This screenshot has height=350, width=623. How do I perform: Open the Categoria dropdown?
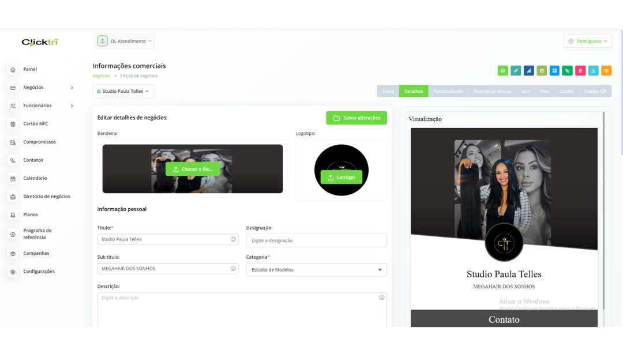point(316,270)
